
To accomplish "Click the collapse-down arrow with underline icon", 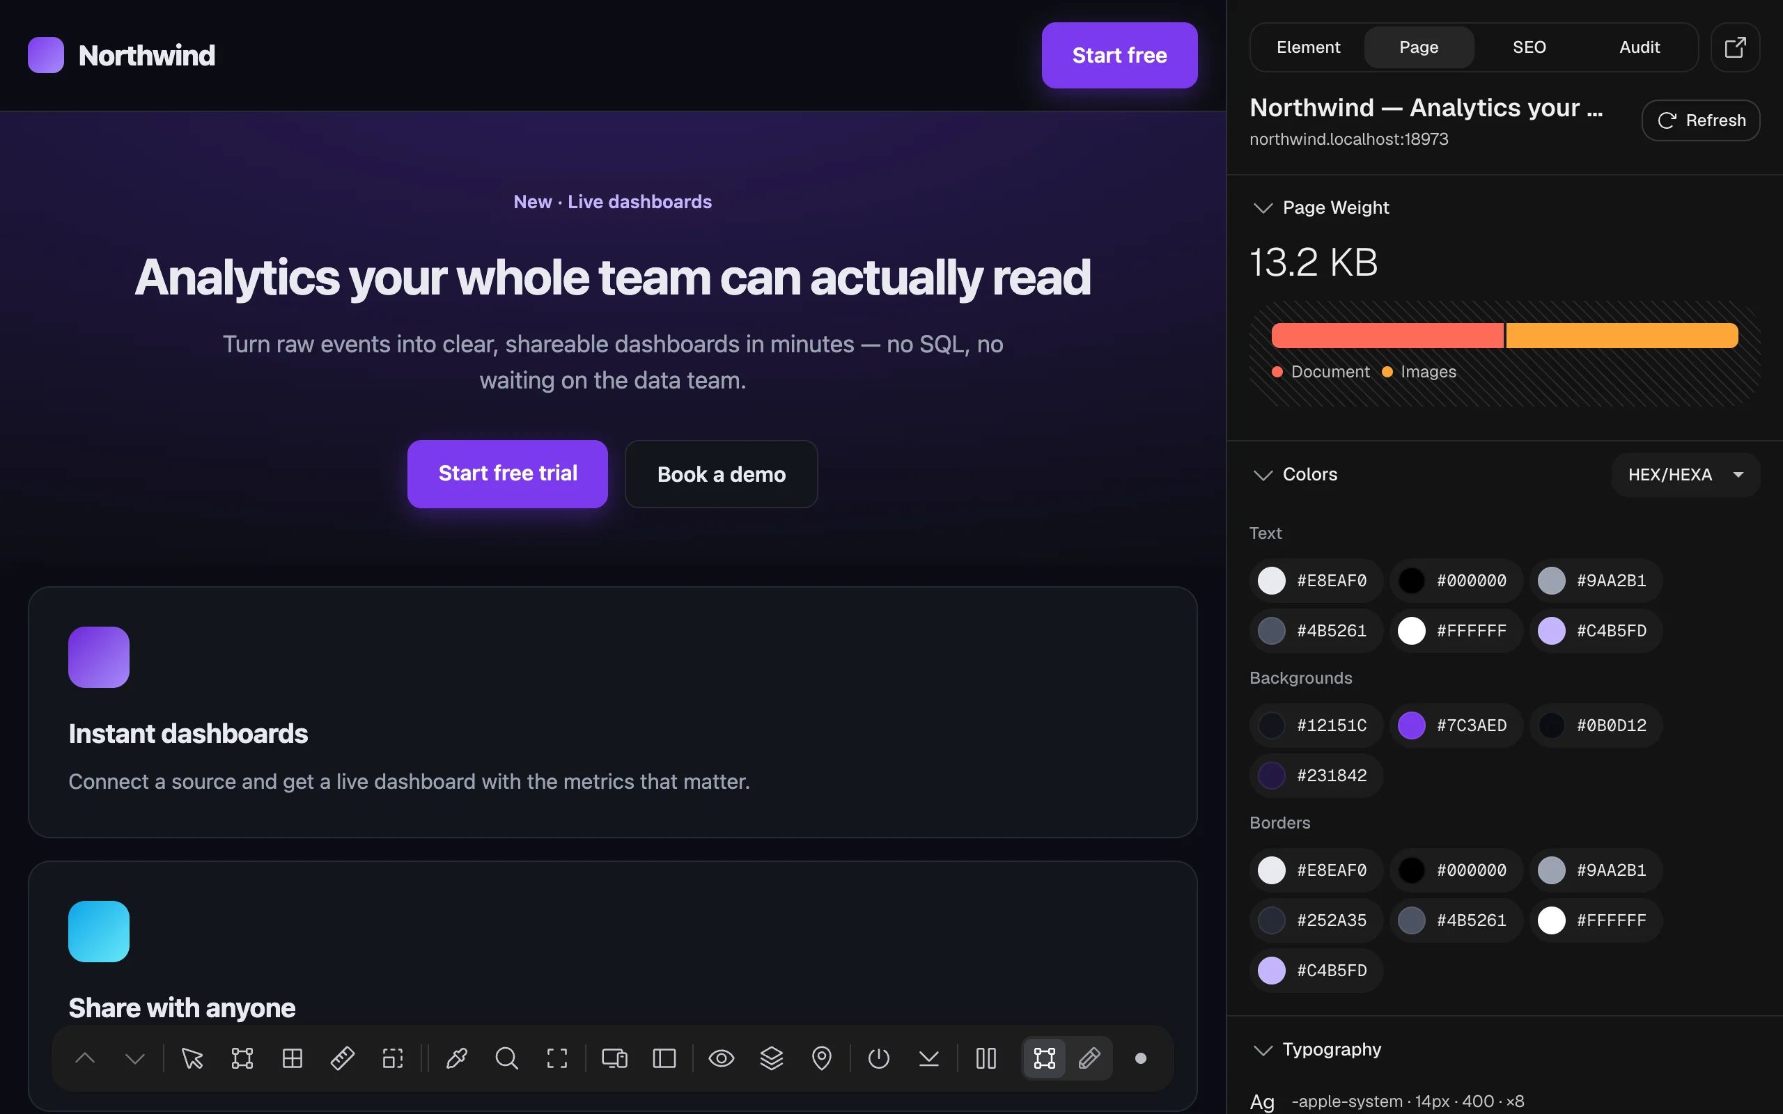I will (929, 1059).
